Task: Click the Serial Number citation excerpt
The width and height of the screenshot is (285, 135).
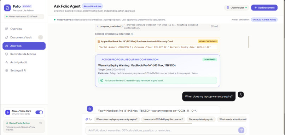Action: click(x=157, y=47)
